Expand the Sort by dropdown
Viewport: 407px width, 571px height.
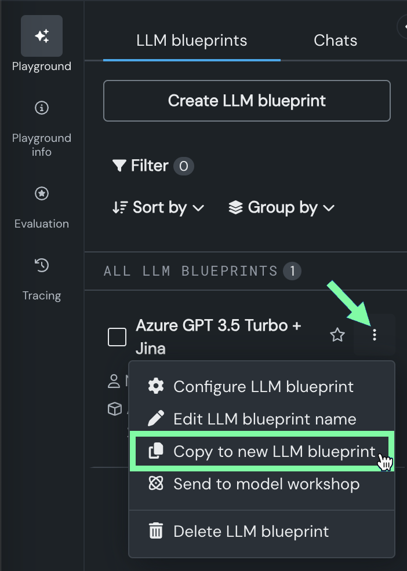pyautogui.click(x=158, y=207)
